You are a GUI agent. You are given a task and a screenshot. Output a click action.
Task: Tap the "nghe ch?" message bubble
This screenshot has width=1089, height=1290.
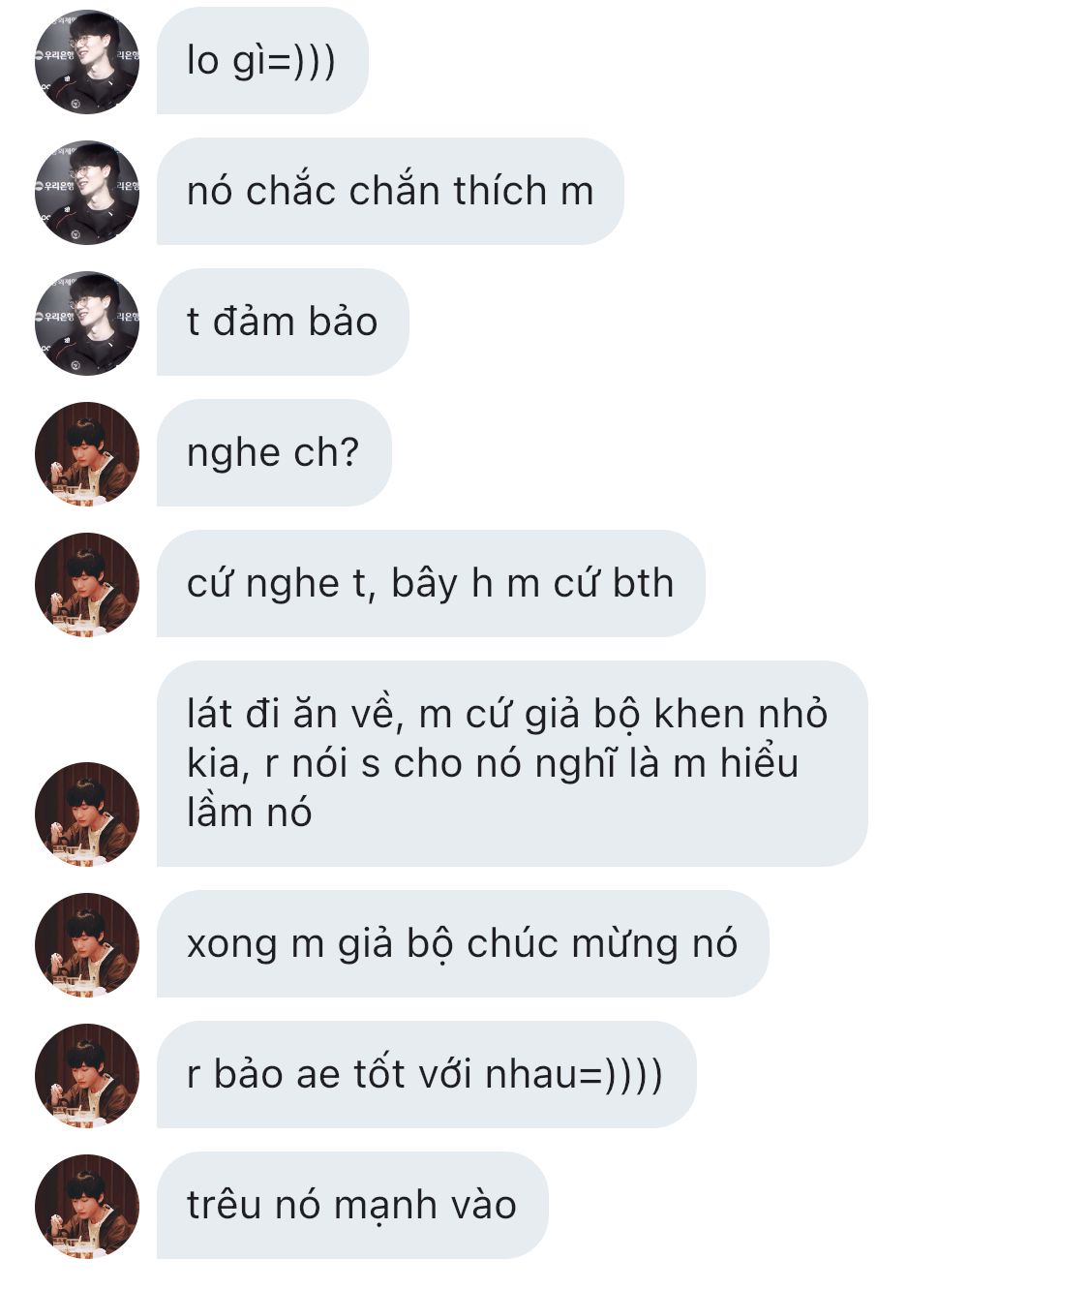pyautogui.click(x=274, y=453)
